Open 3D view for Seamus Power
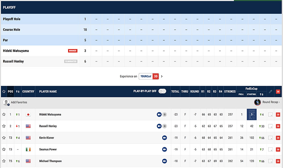The image size is (283, 168). coord(278,149)
